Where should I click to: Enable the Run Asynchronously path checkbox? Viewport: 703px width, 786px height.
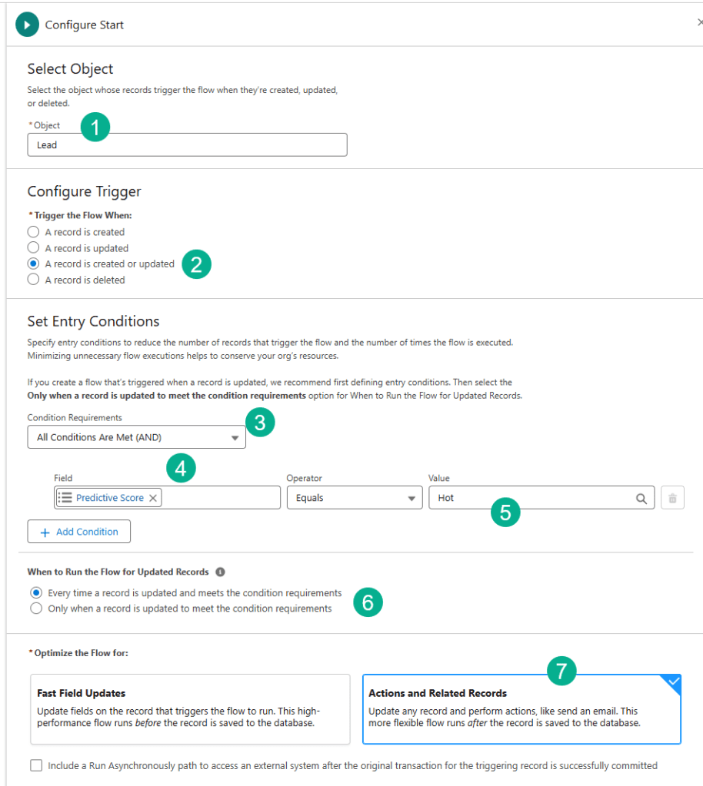[x=37, y=765]
